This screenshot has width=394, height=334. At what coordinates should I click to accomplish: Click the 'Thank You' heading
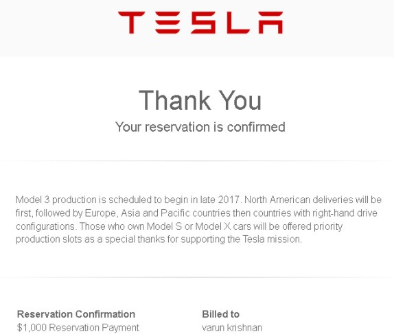pos(200,100)
